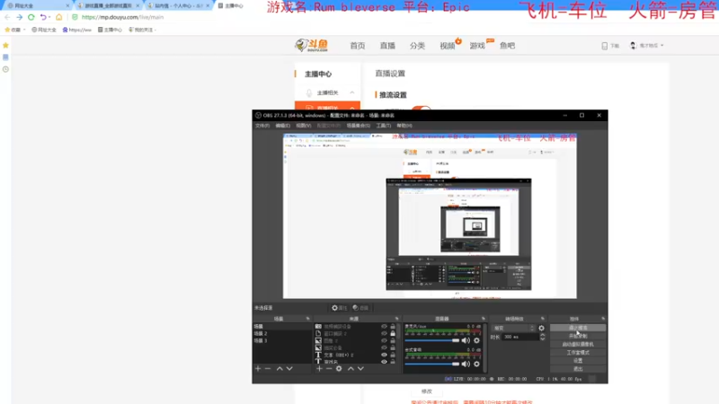The height and width of the screenshot is (404, 719).
Task: Open the browser home page icon
Action: pos(58,17)
